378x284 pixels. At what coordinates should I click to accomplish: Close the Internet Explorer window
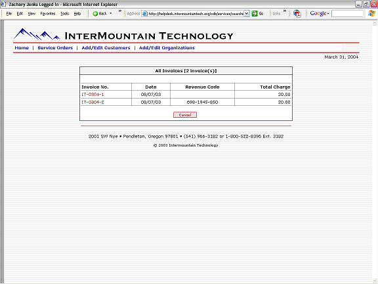tap(373, 4)
